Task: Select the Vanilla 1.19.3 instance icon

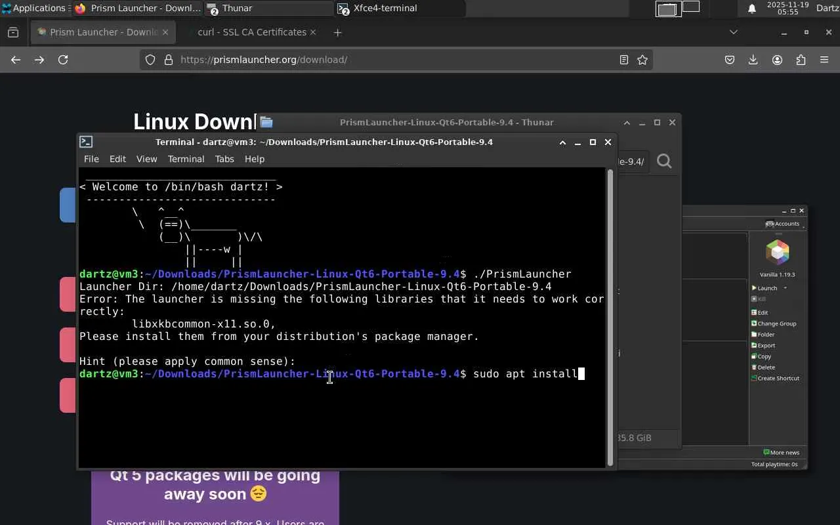Action: pyautogui.click(x=778, y=253)
